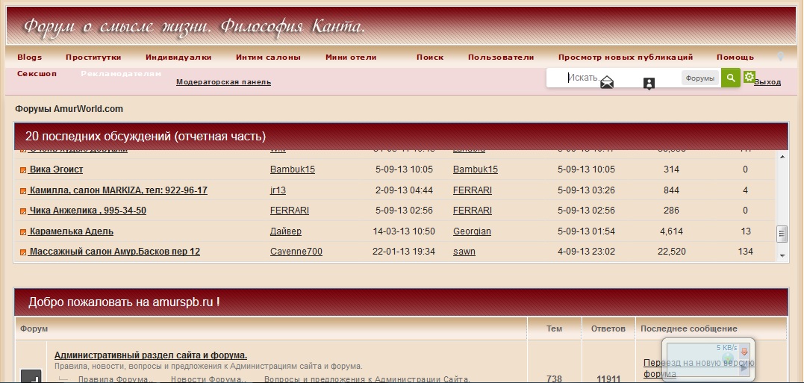Click the red download arrow in speed widget

pyautogui.click(x=744, y=352)
